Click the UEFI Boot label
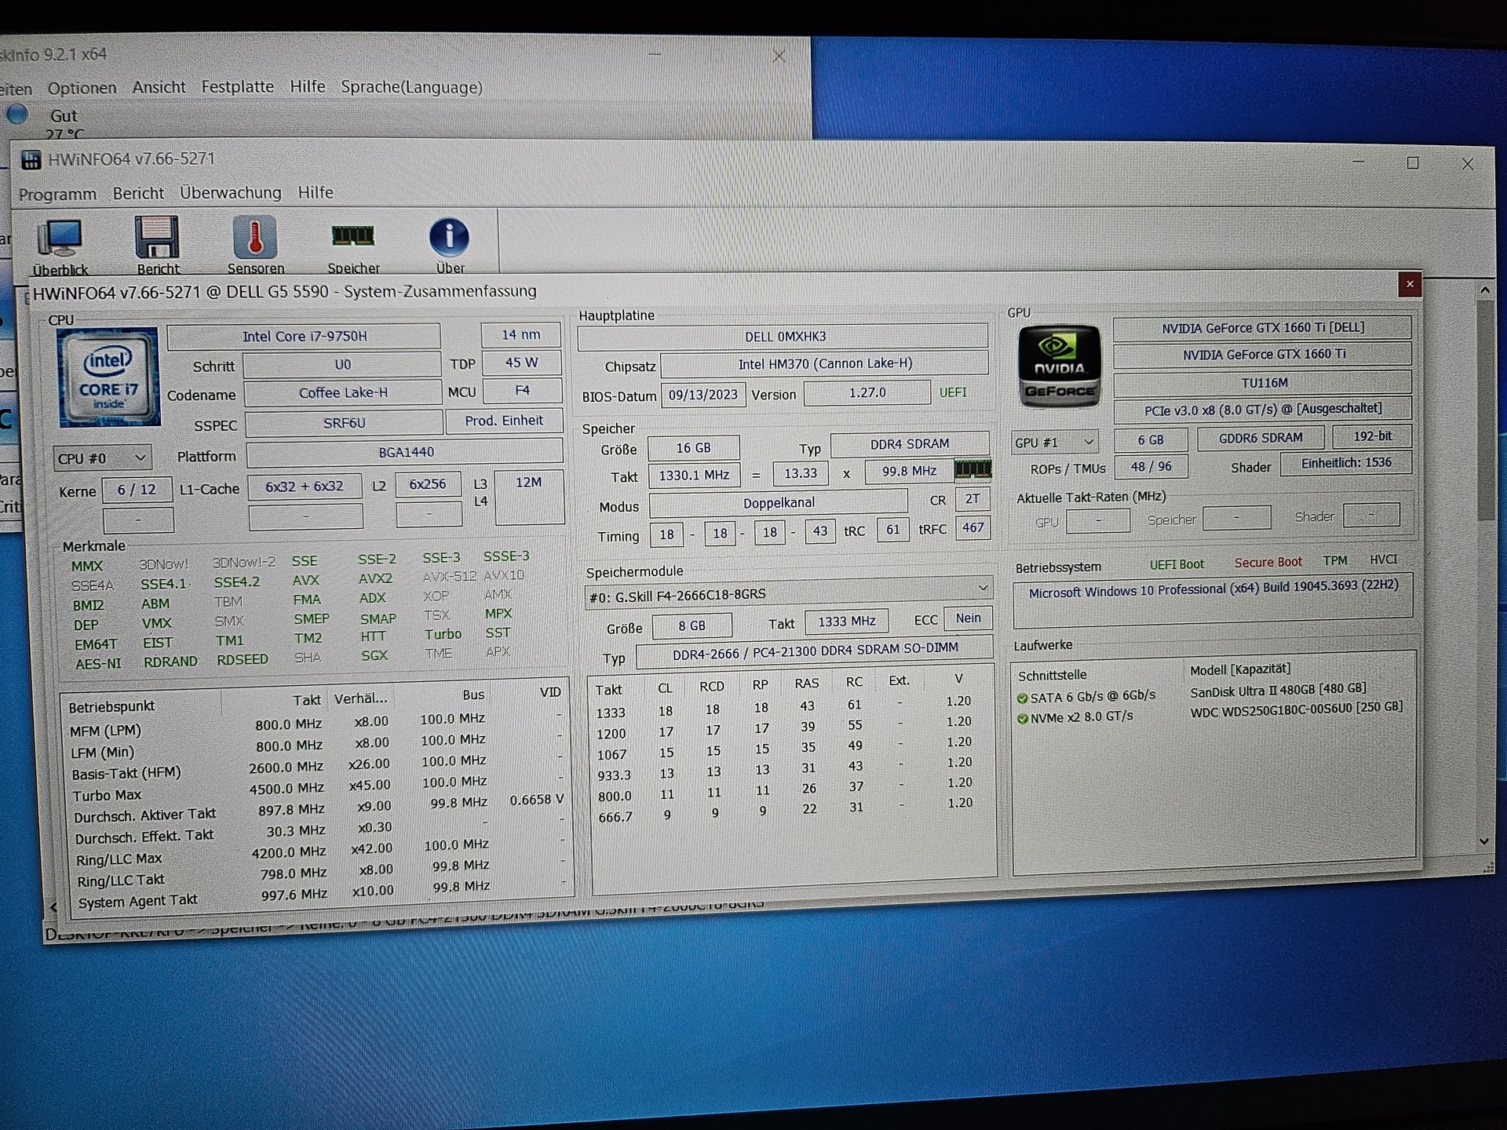The image size is (1507, 1130). (1177, 564)
